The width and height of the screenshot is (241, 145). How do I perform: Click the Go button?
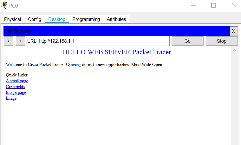pos(188,41)
